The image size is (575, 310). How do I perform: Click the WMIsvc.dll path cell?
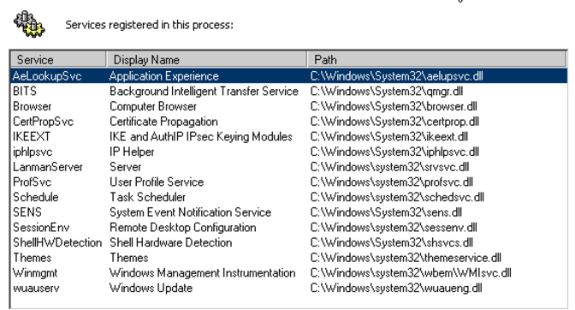pos(411,273)
